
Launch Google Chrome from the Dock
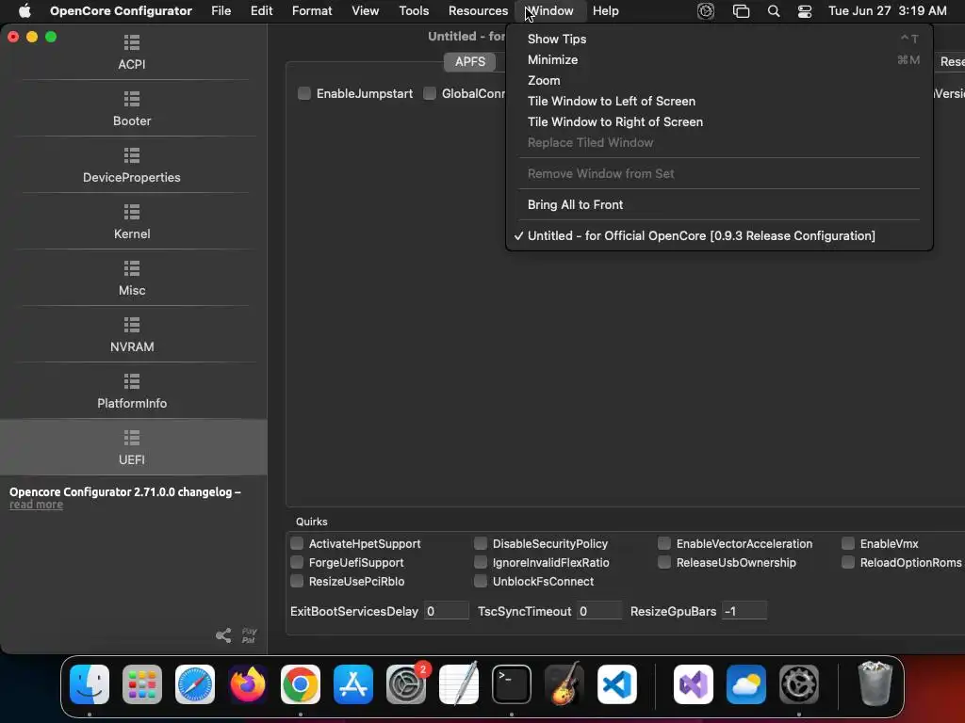(301, 684)
